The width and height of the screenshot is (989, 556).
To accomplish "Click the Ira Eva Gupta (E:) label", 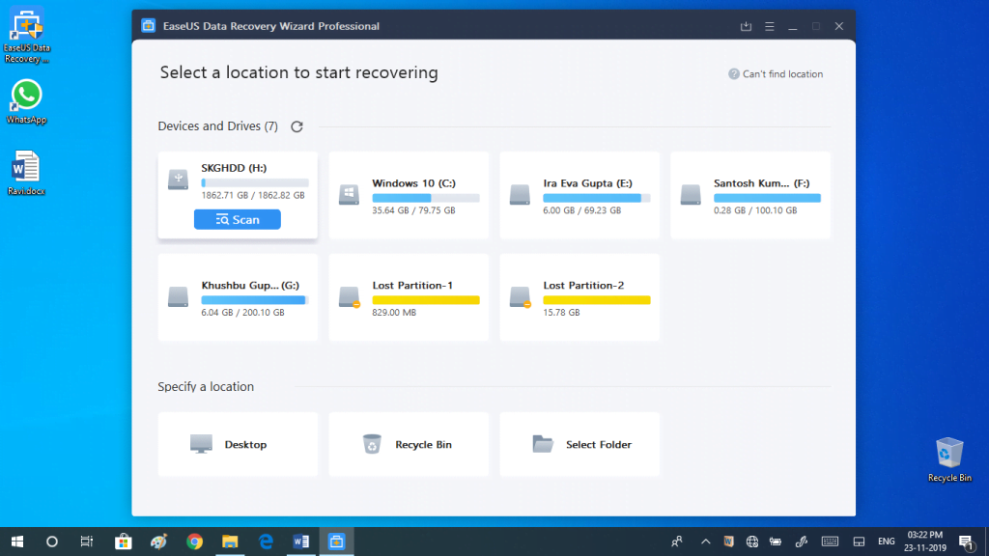I will pos(587,183).
